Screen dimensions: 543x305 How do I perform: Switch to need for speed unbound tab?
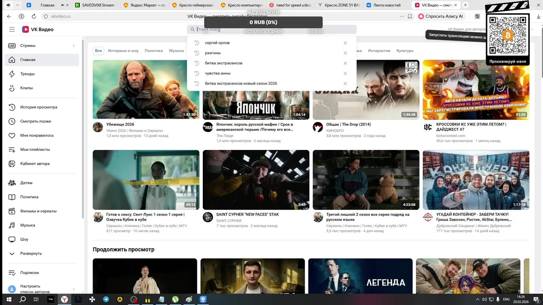tap(291, 5)
